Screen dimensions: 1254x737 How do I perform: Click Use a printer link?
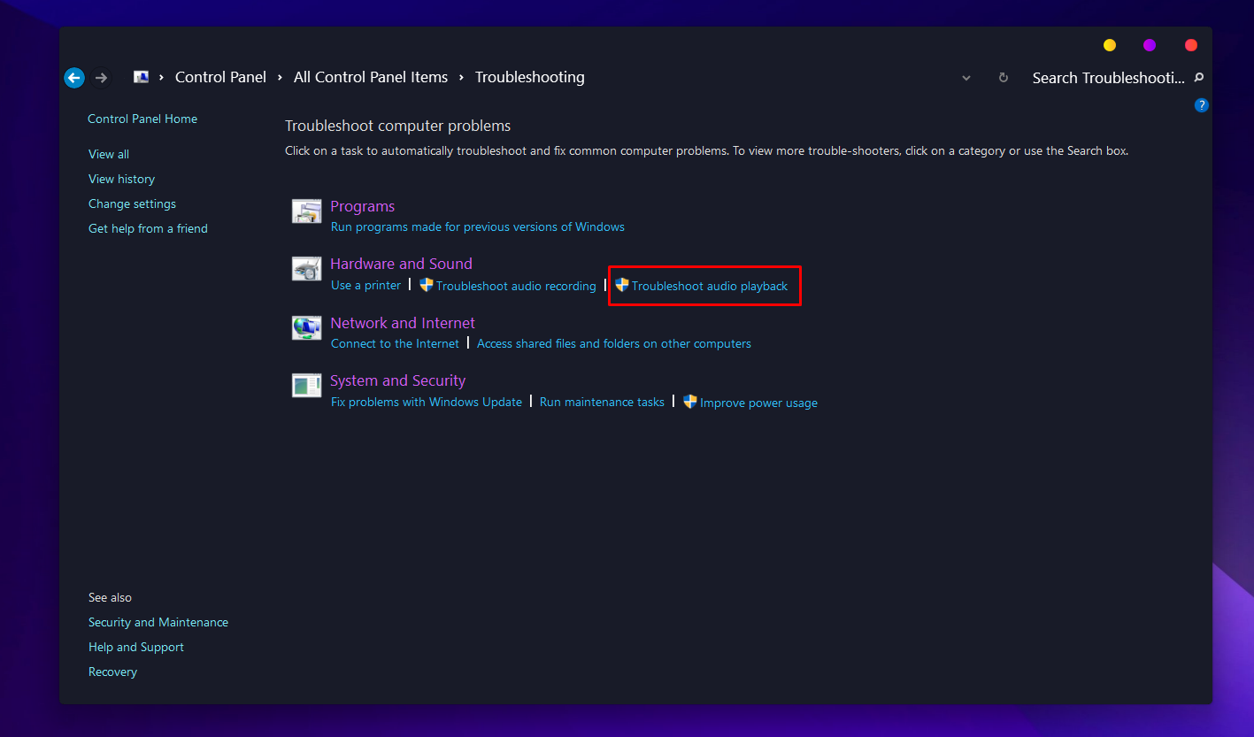[x=365, y=285]
